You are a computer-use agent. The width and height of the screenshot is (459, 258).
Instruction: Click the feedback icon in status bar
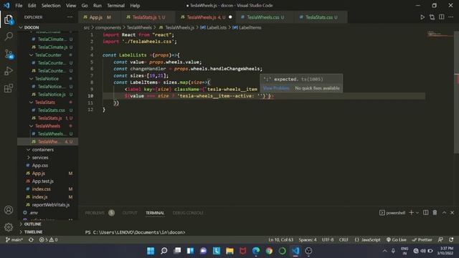click(440, 239)
